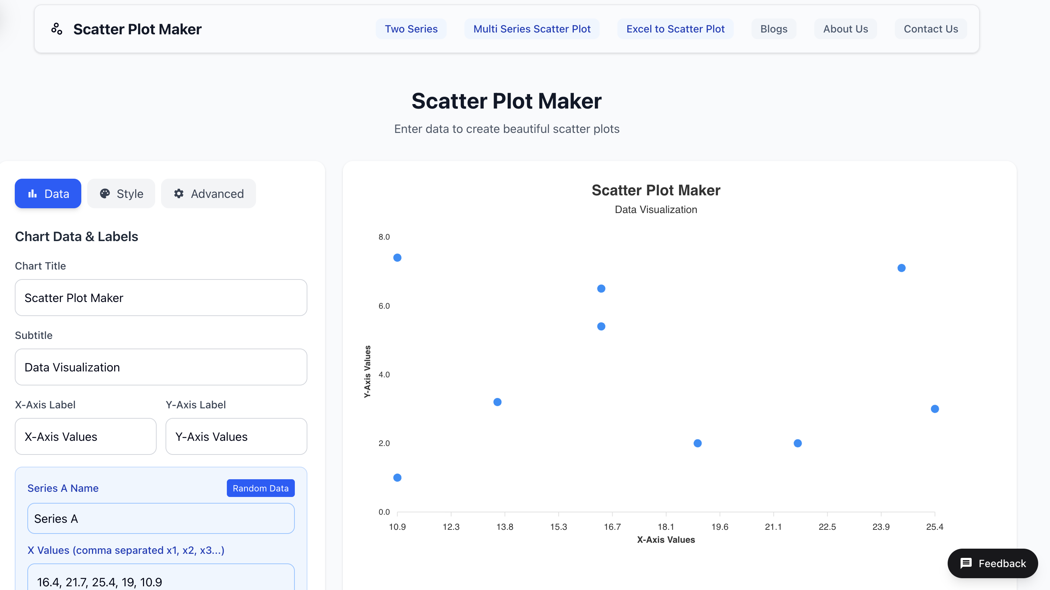Open the Contact Us page
The image size is (1050, 590).
pos(930,29)
